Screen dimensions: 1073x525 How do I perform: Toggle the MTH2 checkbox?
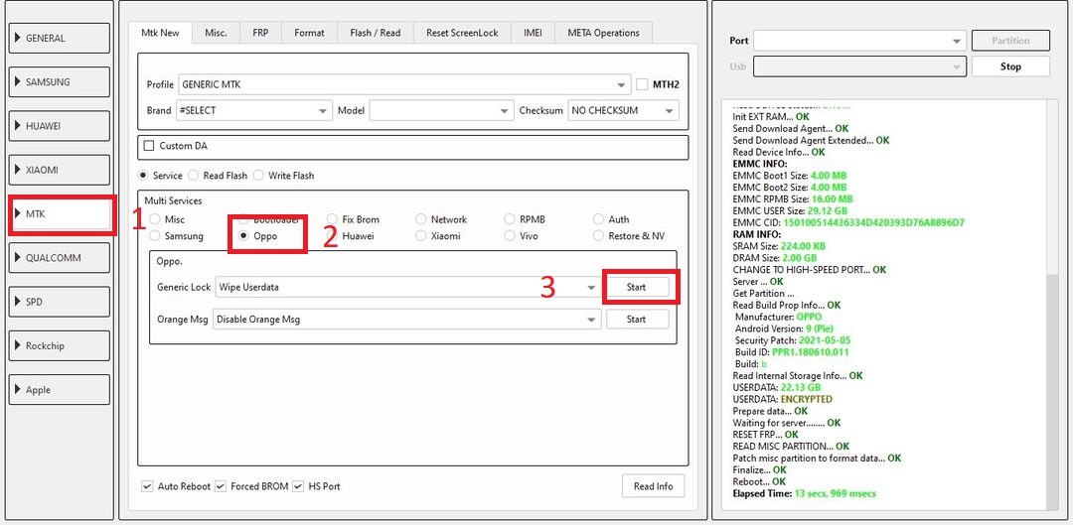pyautogui.click(x=641, y=84)
